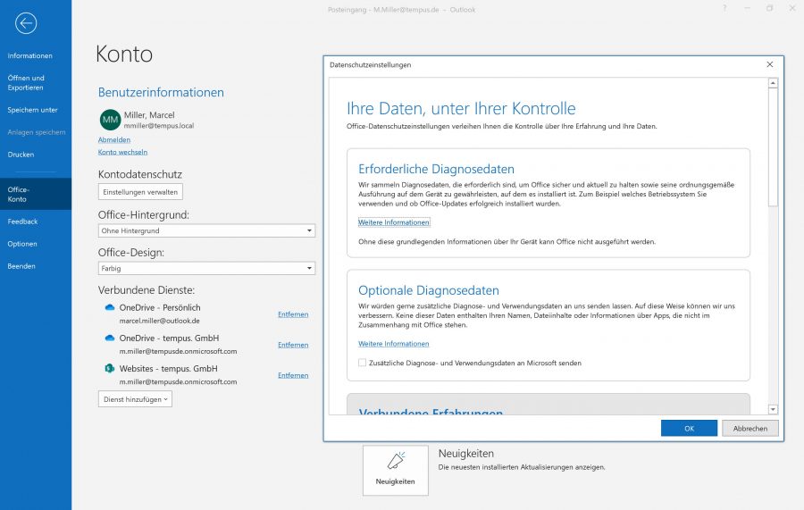Image resolution: width=804 pixels, height=510 pixels.
Task: Open Weitere Informationen under Erforderliche Diagnosedaten
Action: [x=394, y=222]
